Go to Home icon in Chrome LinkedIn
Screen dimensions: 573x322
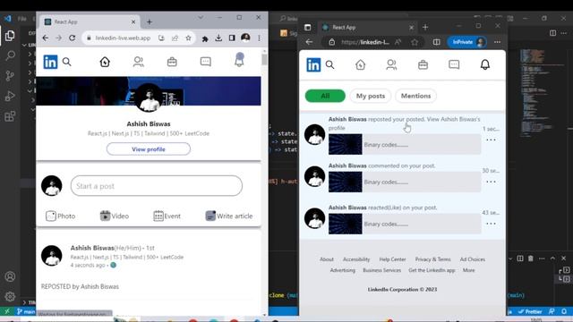tap(105, 62)
